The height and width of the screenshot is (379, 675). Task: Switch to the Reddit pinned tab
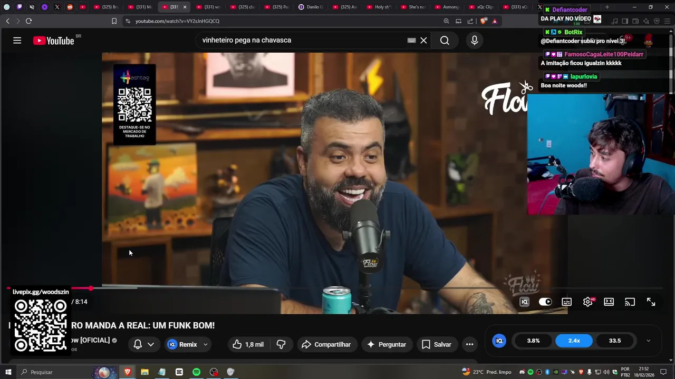click(x=70, y=7)
